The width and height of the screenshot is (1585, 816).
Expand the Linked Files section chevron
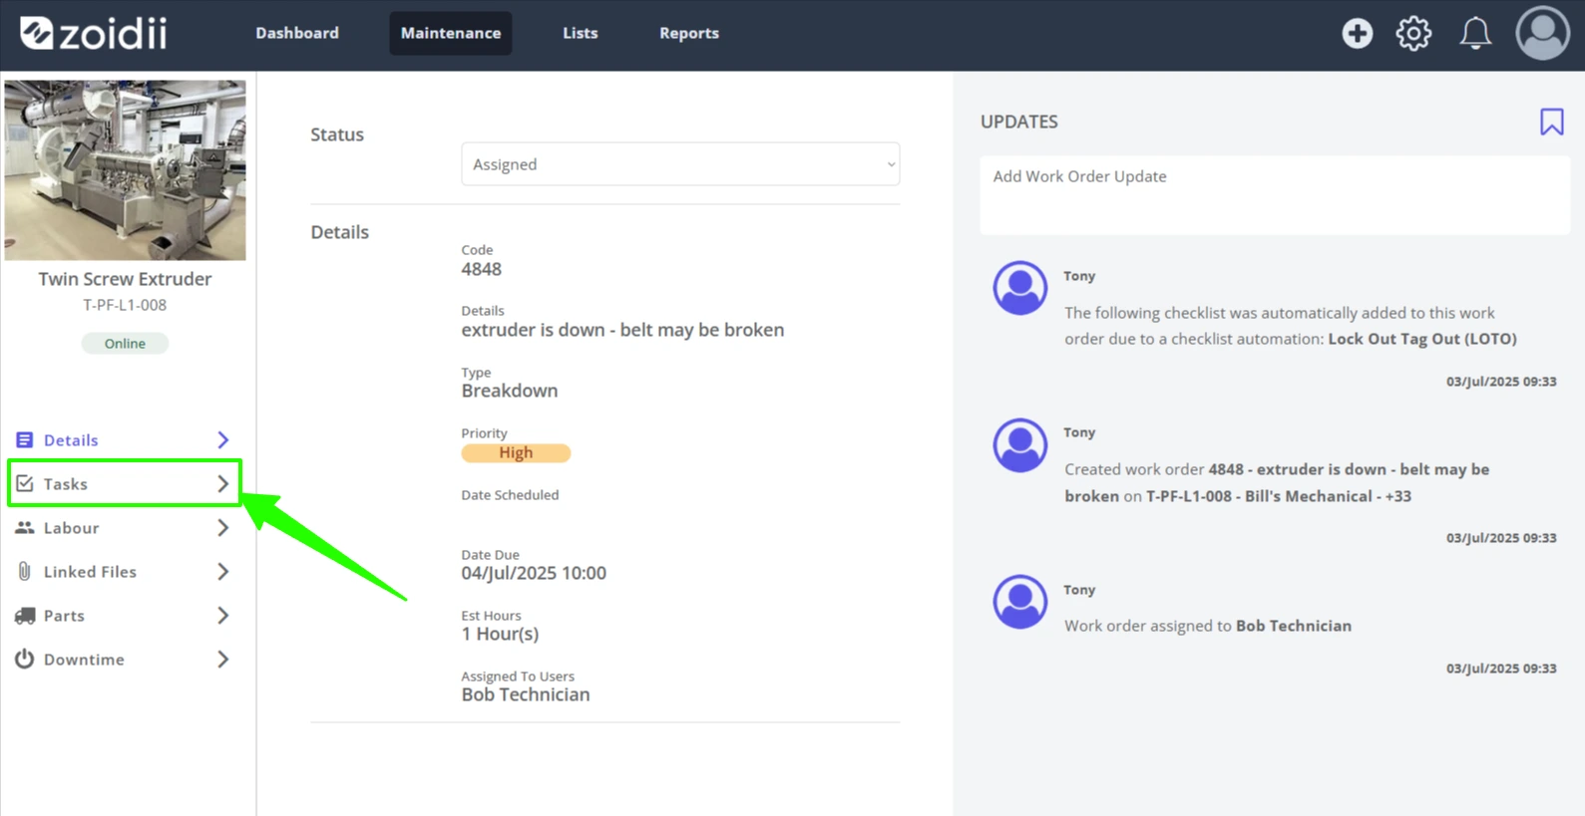click(223, 571)
